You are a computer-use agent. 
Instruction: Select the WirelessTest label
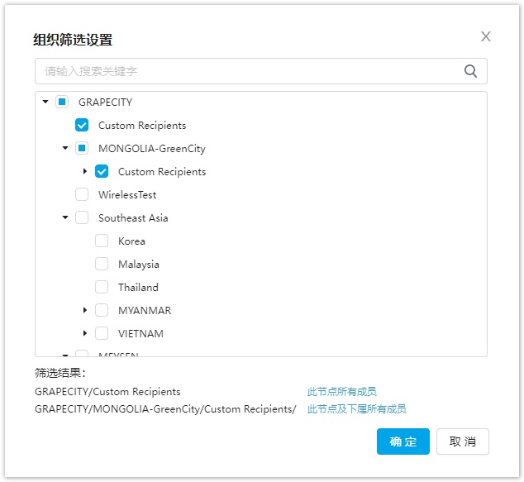click(x=127, y=195)
